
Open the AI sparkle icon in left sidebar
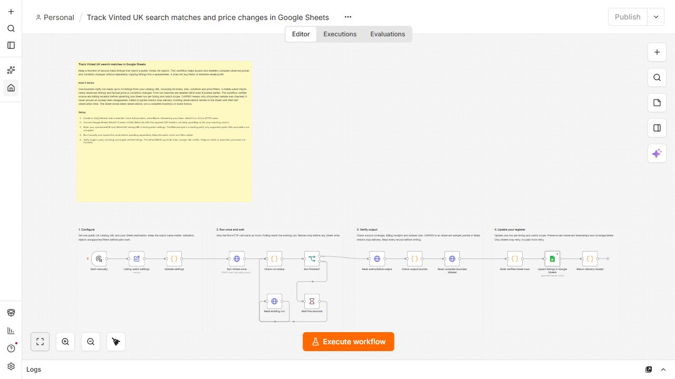(x=11, y=70)
